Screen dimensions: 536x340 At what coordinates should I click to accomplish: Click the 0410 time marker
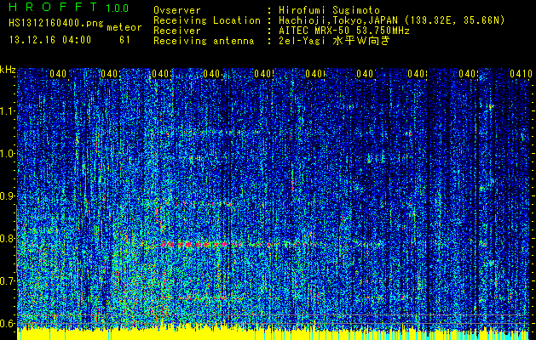click(x=520, y=74)
